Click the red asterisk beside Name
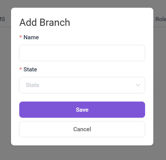Screen dimensions: 166x160 coord(21,38)
